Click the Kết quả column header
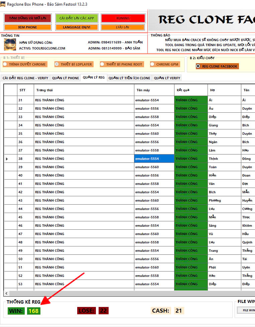 pos(191,90)
